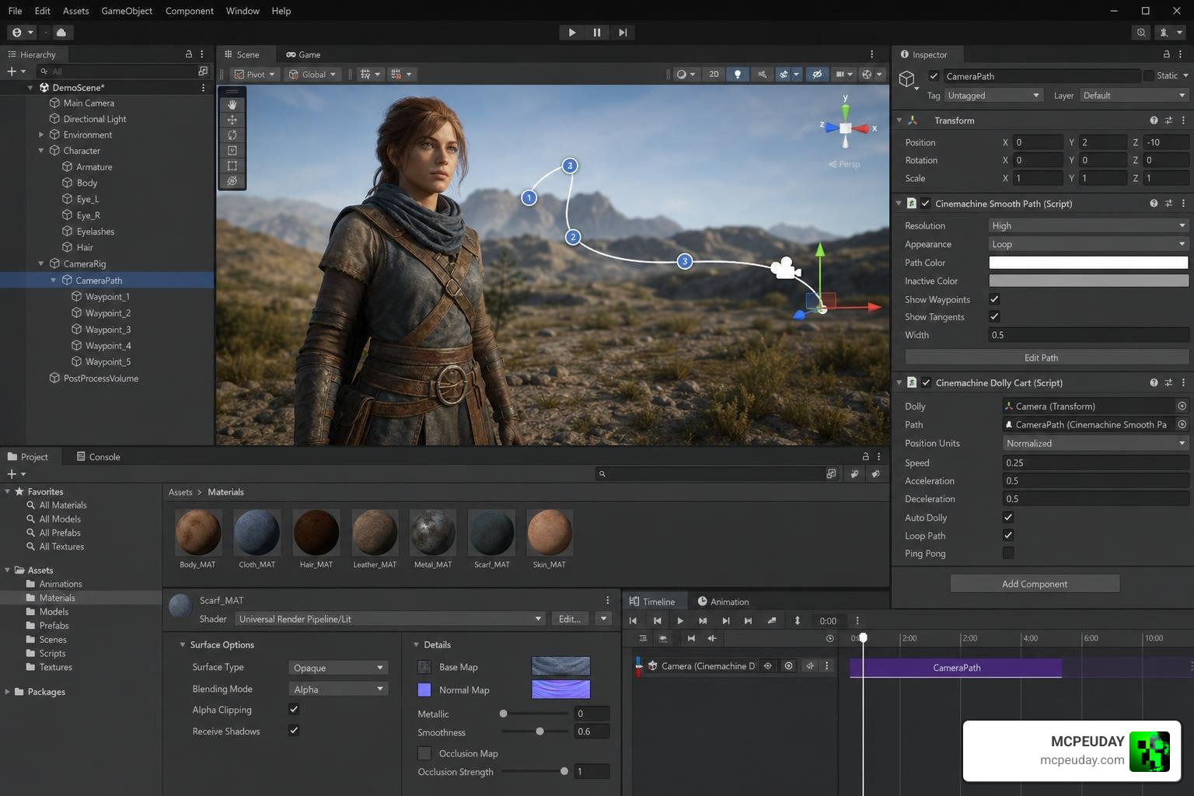
Task: Expand the Environment tree item
Action: tap(41, 135)
